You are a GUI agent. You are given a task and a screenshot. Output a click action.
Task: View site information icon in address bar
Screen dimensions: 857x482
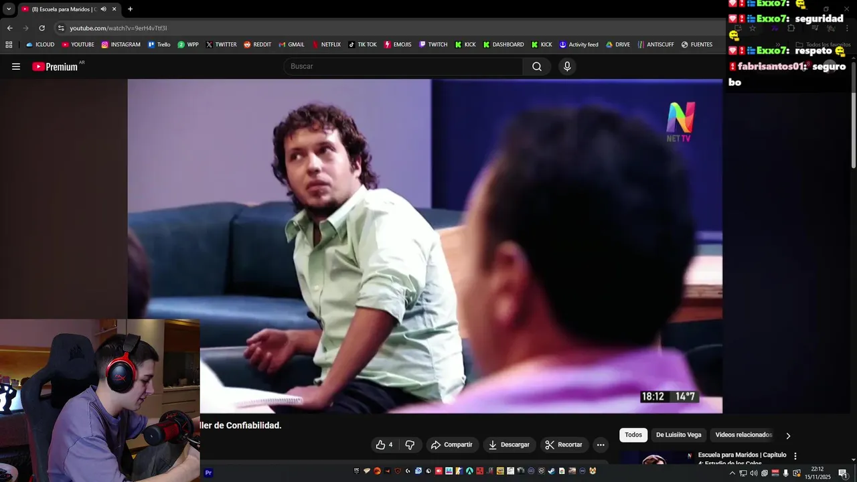[61, 28]
